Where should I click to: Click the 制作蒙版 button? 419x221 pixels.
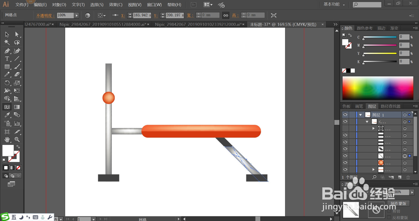398,203
